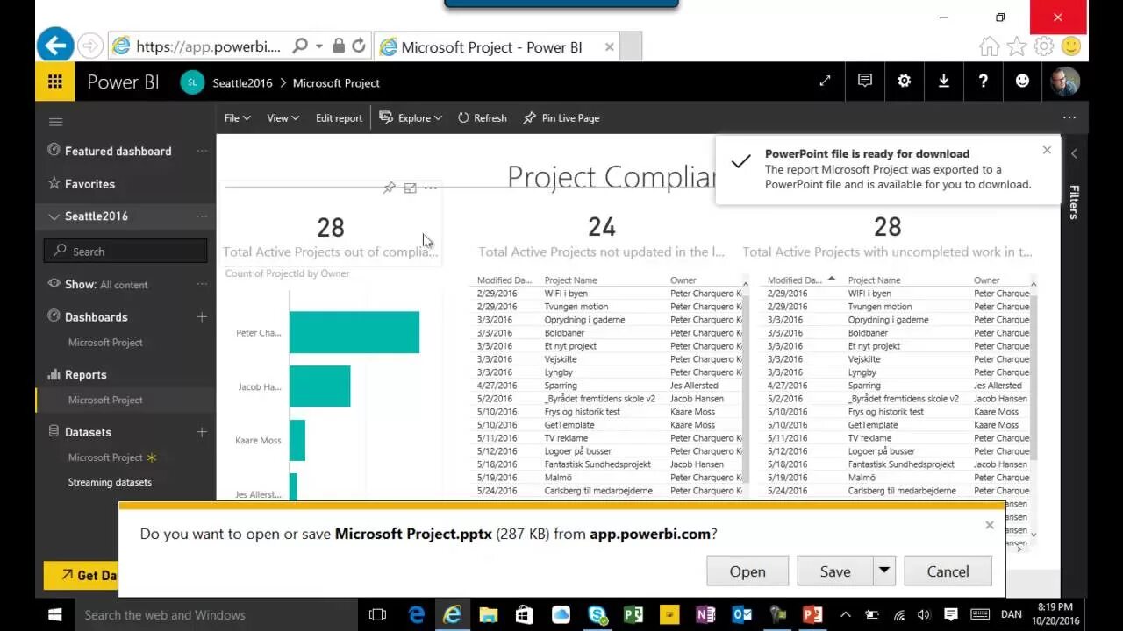Open Favorites in navigation pane

89,184
